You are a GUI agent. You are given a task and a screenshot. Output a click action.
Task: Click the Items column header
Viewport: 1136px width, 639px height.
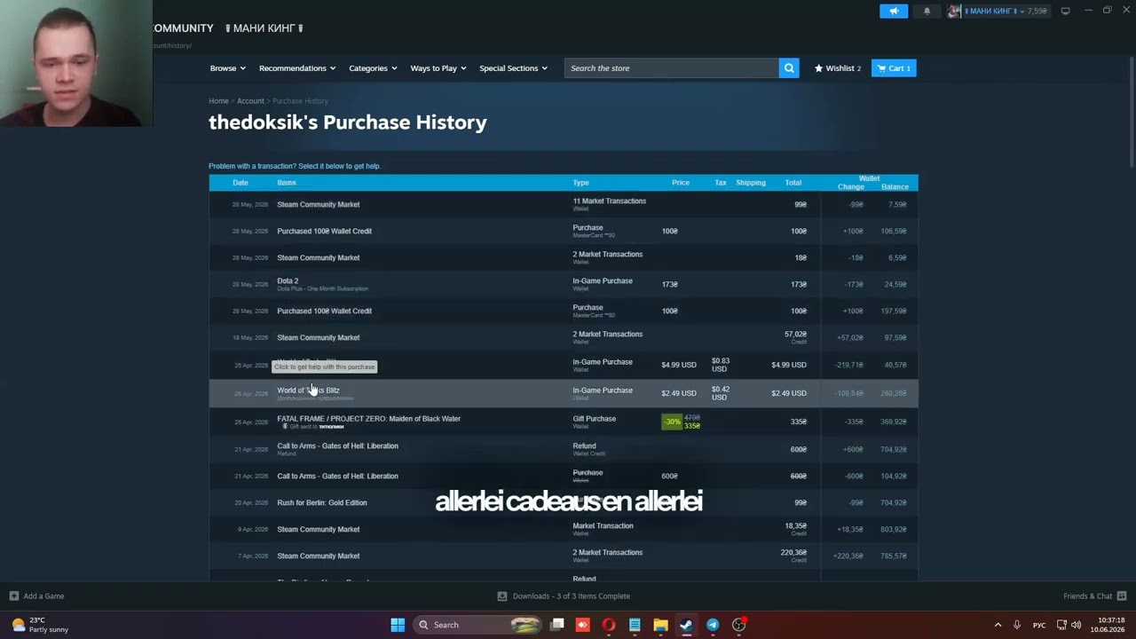tap(287, 183)
